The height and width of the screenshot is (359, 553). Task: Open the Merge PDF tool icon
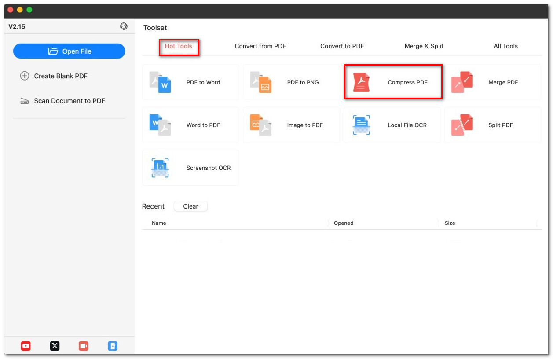pyautogui.click(x=462, y=82)
